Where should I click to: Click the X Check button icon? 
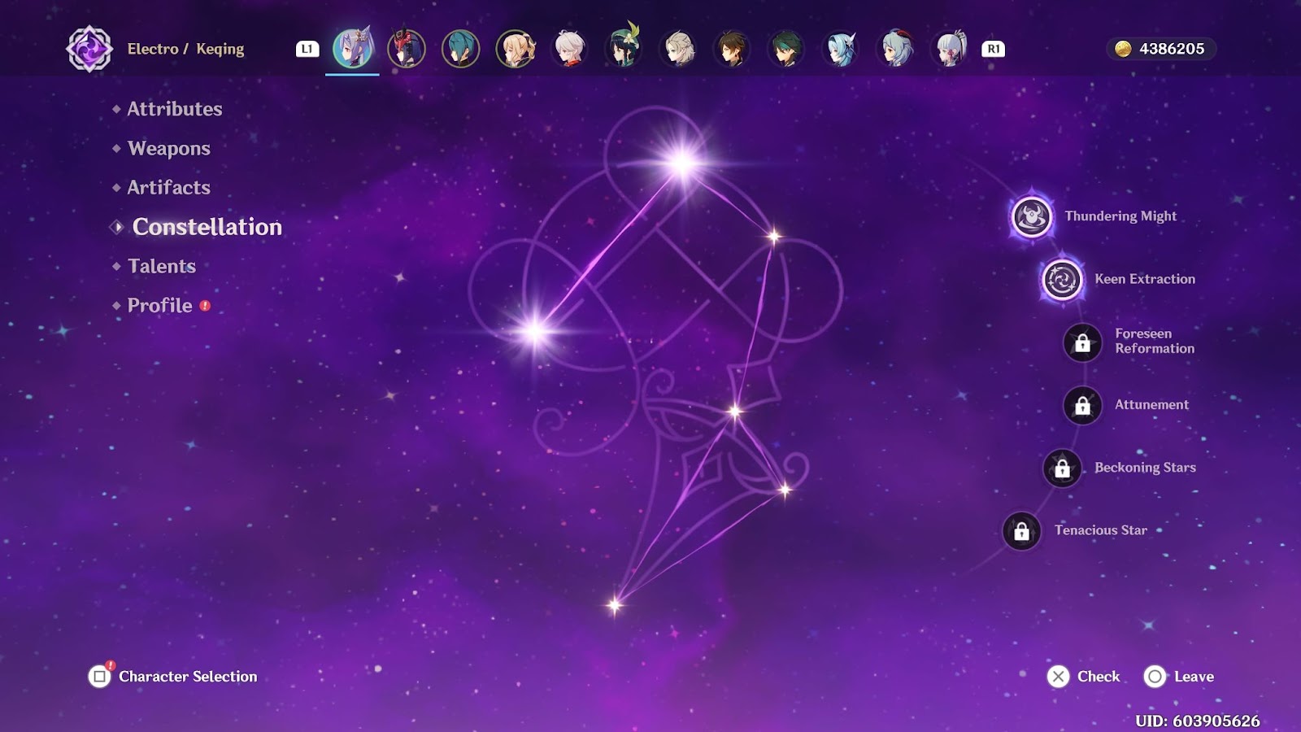click(x=1058, y=676)
